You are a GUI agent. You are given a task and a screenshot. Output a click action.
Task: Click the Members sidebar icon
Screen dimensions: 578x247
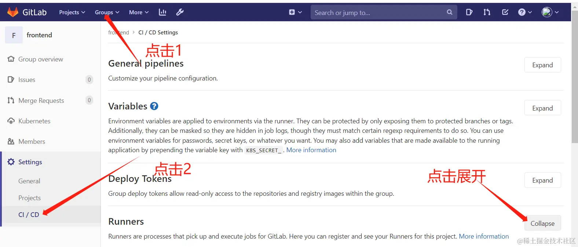click(x=11, y=141)
